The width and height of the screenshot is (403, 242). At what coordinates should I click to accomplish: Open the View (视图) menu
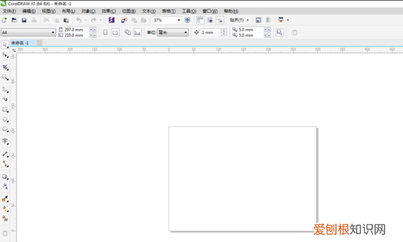tap(48, 11)
